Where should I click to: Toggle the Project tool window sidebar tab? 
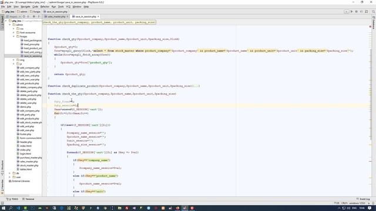(x=2, y=22)
